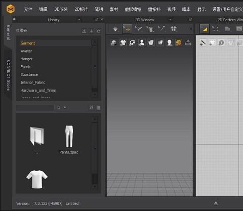Open the 素材 menu
Viewport: 243px width, 211px height.
pyautogui.click(x=114, y=9)
